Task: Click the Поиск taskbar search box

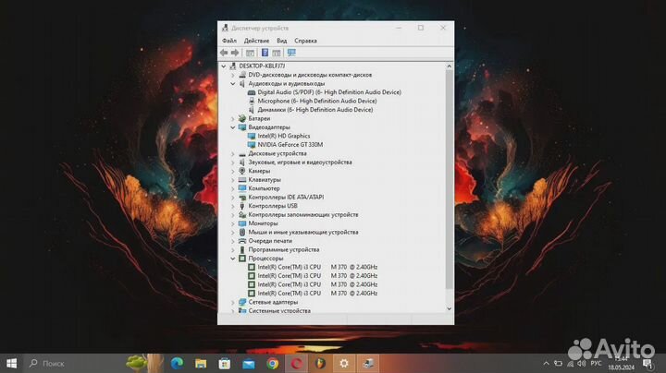Action: (x=72, y=363)
